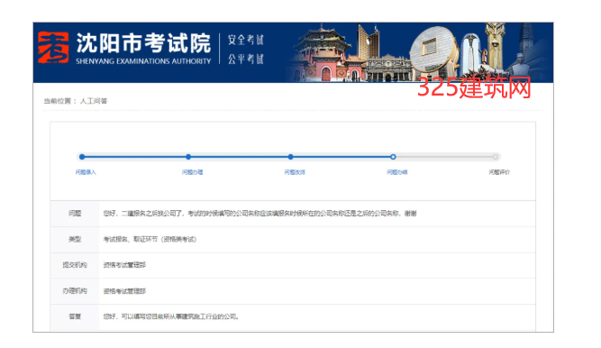Click the landmark buildings banner image
The image size is (601, 348).
(420, 52)
